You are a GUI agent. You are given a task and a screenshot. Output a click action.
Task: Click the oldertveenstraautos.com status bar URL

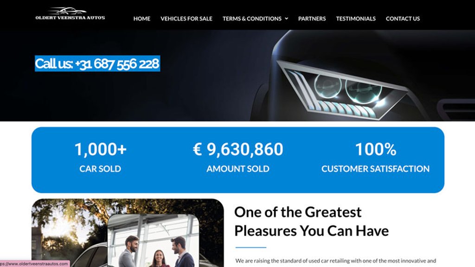[34, 264]
